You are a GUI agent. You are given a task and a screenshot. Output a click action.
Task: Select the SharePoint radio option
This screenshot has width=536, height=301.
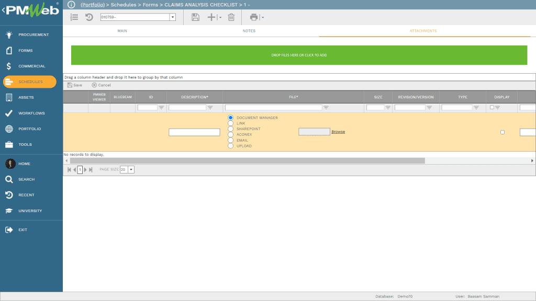[230, 129]
